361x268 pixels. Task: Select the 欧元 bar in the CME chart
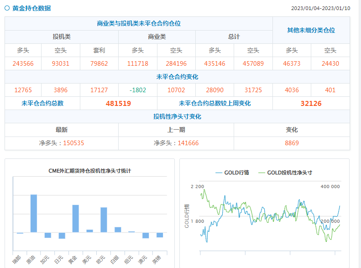tap(104, 220)
